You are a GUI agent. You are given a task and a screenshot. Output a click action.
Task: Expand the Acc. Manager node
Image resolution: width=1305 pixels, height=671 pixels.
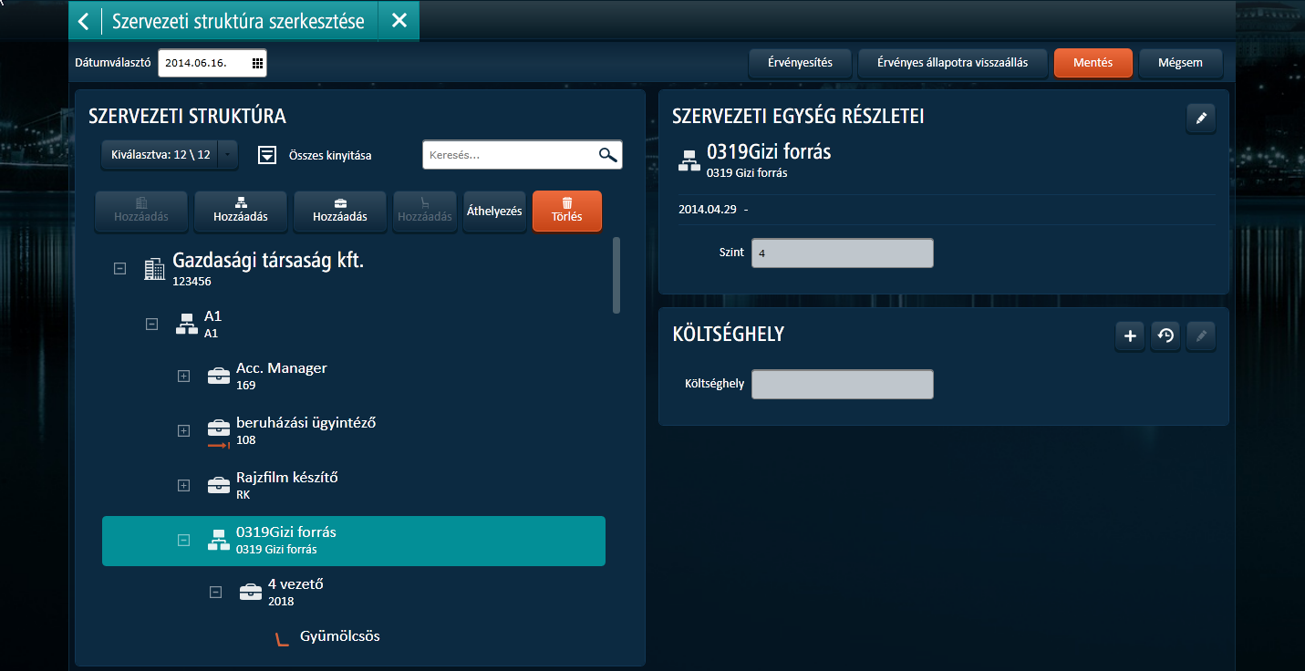(x=183, y=376)
